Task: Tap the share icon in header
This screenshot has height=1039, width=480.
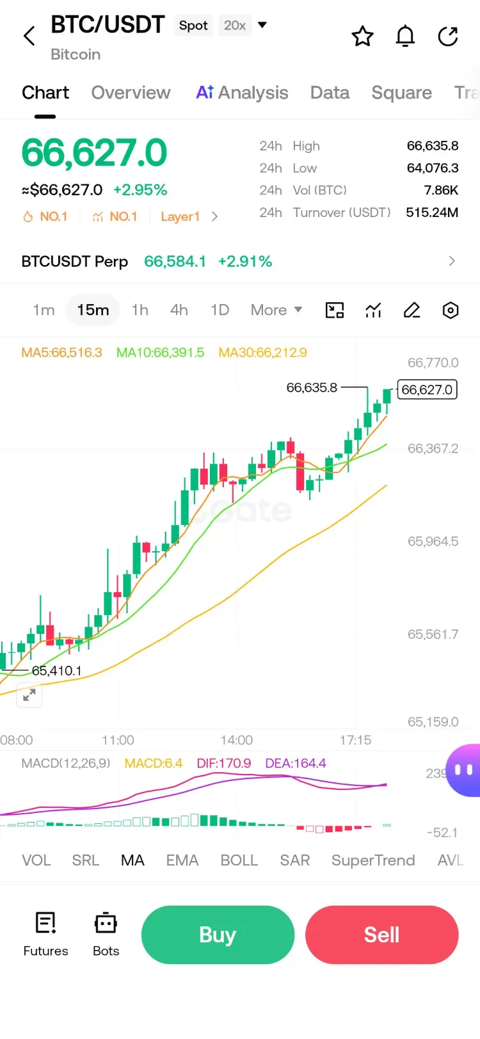Action: pos(448,36)
